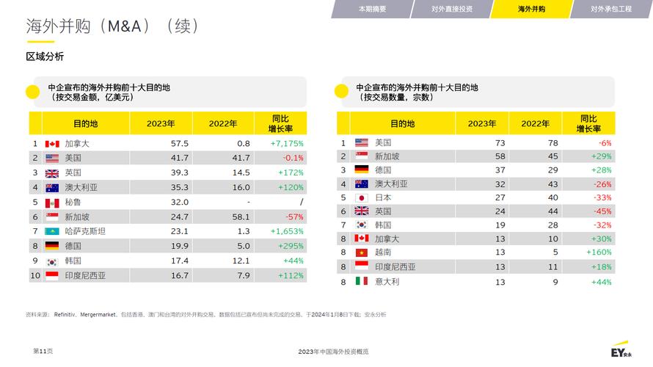Click the data source footnote starting with 资料来源

[x=205, y=314]
